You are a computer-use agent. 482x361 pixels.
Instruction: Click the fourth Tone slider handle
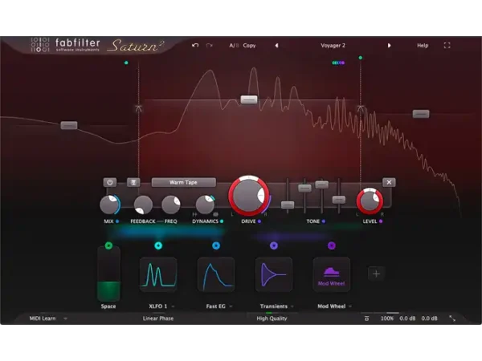click(339, 200)
